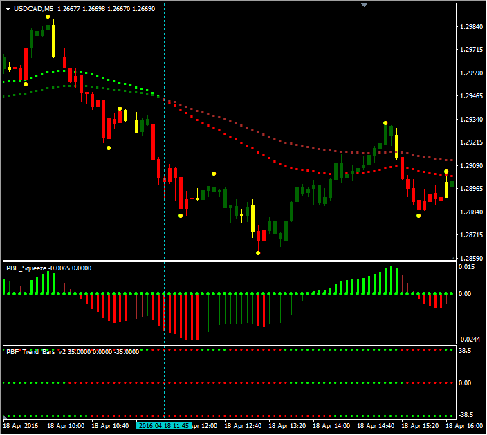Click the 1.28965 price scale label
Viewport: 487px width, 435px height.
click(x=471, y=189)
